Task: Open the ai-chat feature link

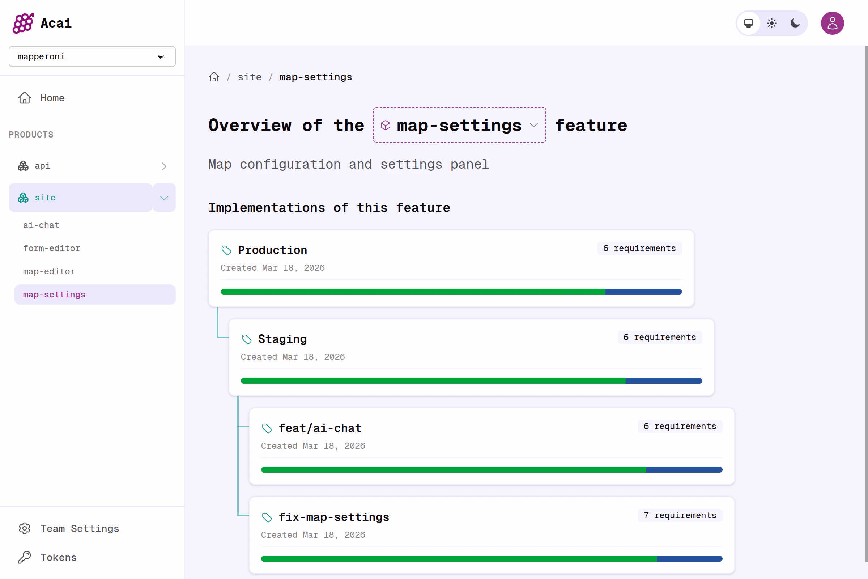Action: [x=41, y=225]
